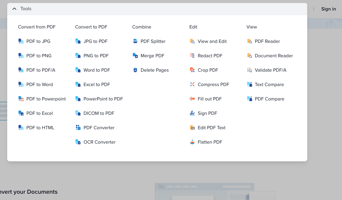Viewport: 342px width, 200px height.
Task: Go to PDF to Powerpoint converter
Action: (46, 99)
